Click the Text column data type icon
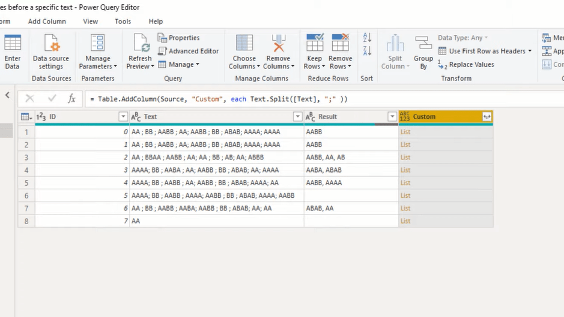Image resolution: width=564 pixels, height=317 pixels. [x=136, y=117]
